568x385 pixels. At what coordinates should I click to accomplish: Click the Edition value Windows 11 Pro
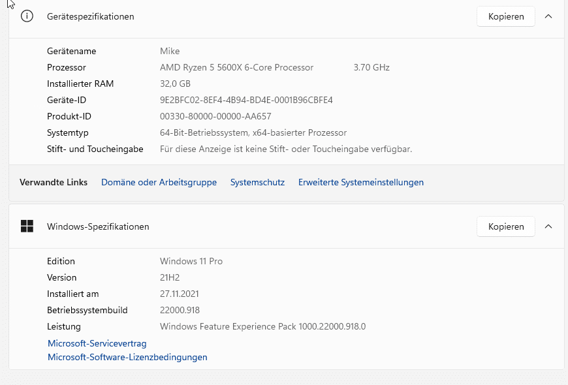click(x=191, y=261)
